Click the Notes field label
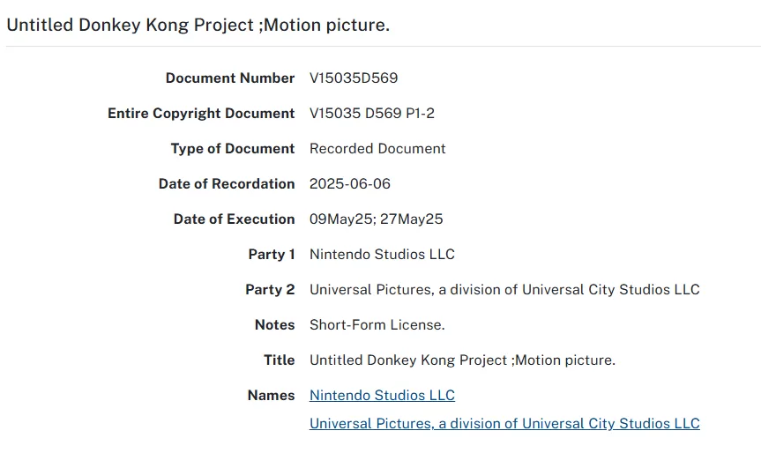Image resolution: width=761 pixels, height=453 pixels. point(274,325)
